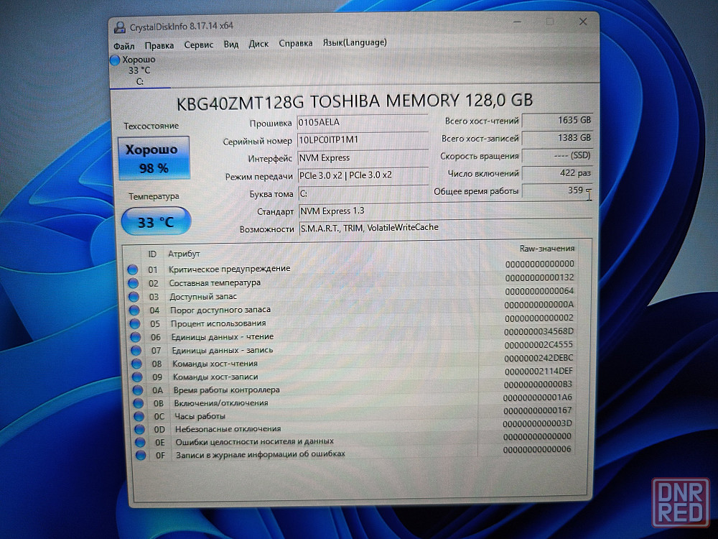
Task: Click raw value 000000002C4555
Action: (x=538, y=344)
